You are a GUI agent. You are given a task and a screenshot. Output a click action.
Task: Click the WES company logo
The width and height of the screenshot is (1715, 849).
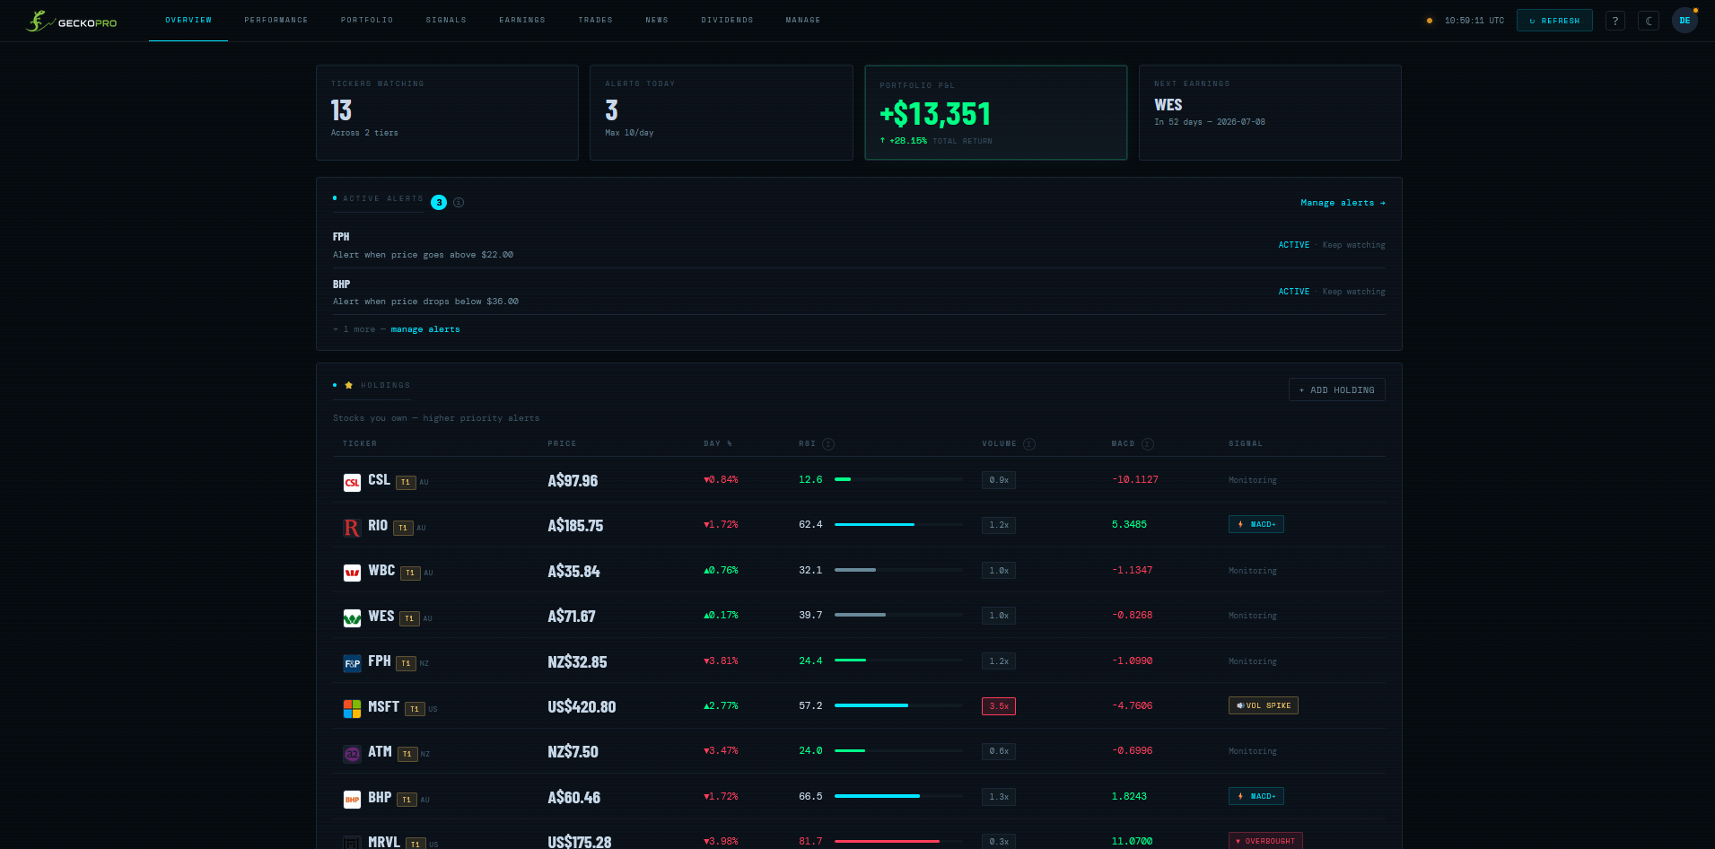point(352,618)
